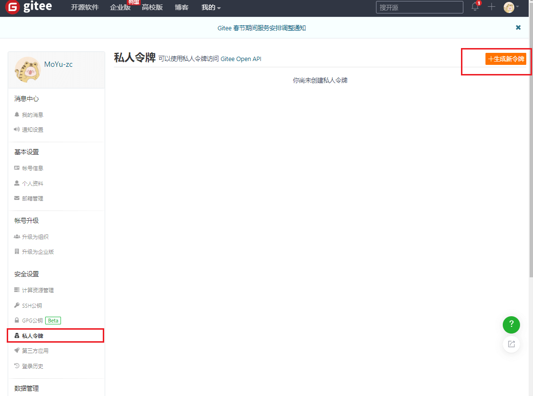Open 开源软件 in top navigation
Screen dimensions: 533x396
tap(85, 7)
